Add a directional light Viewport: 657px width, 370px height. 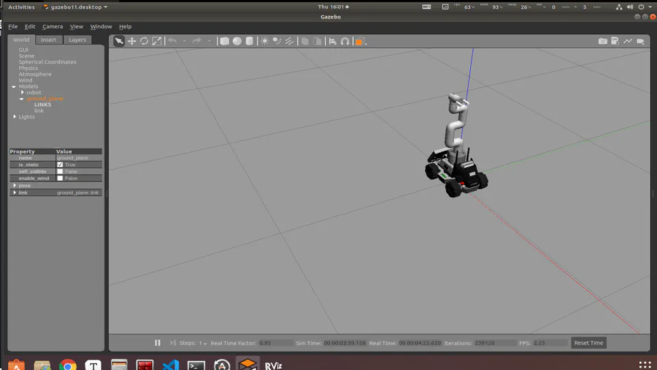(289, 41)
